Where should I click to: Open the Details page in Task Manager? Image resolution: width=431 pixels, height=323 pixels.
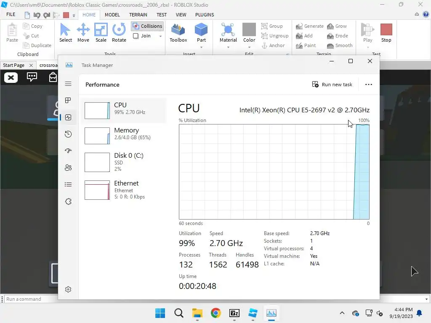(x=68, y=184)
